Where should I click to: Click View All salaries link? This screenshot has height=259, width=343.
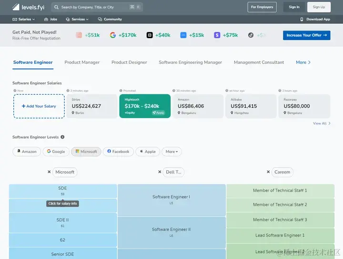322,123
